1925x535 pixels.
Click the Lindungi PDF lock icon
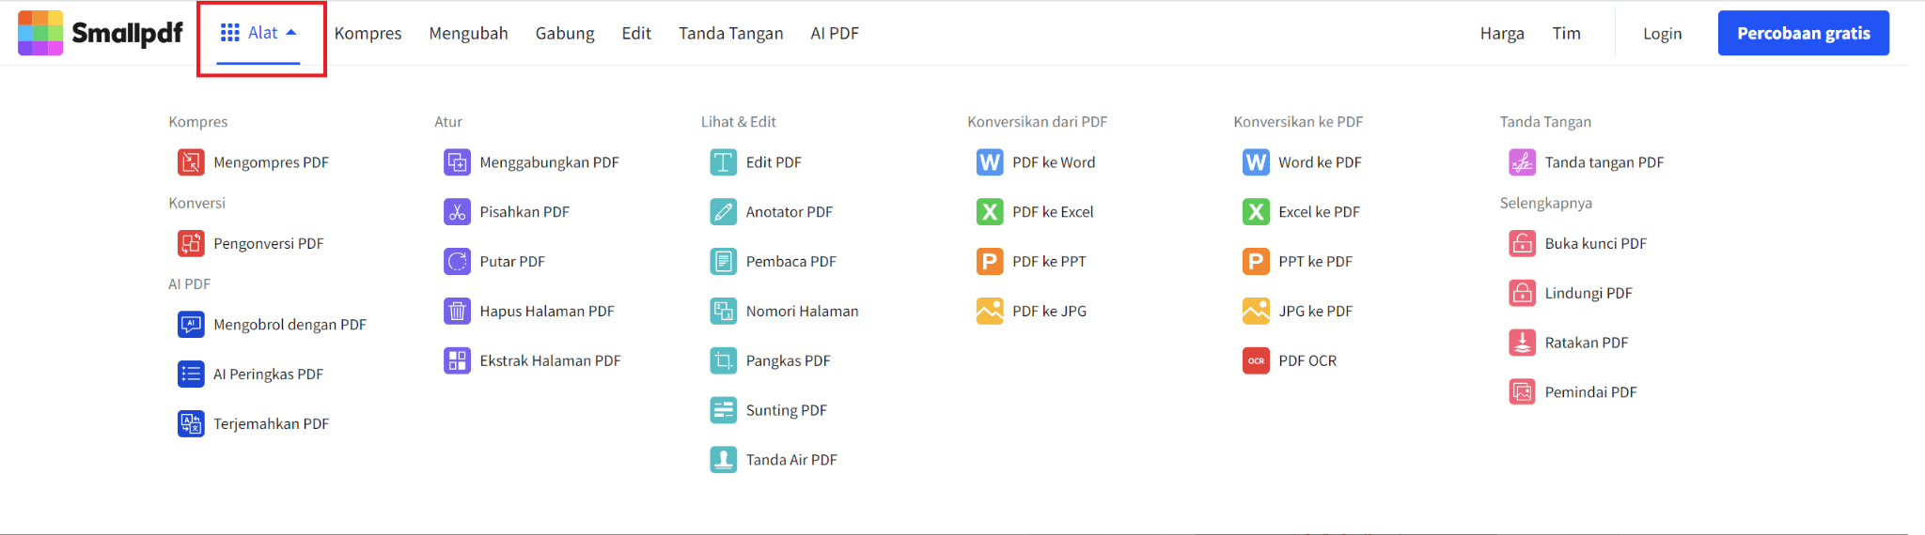click(x=1522, y=293)
